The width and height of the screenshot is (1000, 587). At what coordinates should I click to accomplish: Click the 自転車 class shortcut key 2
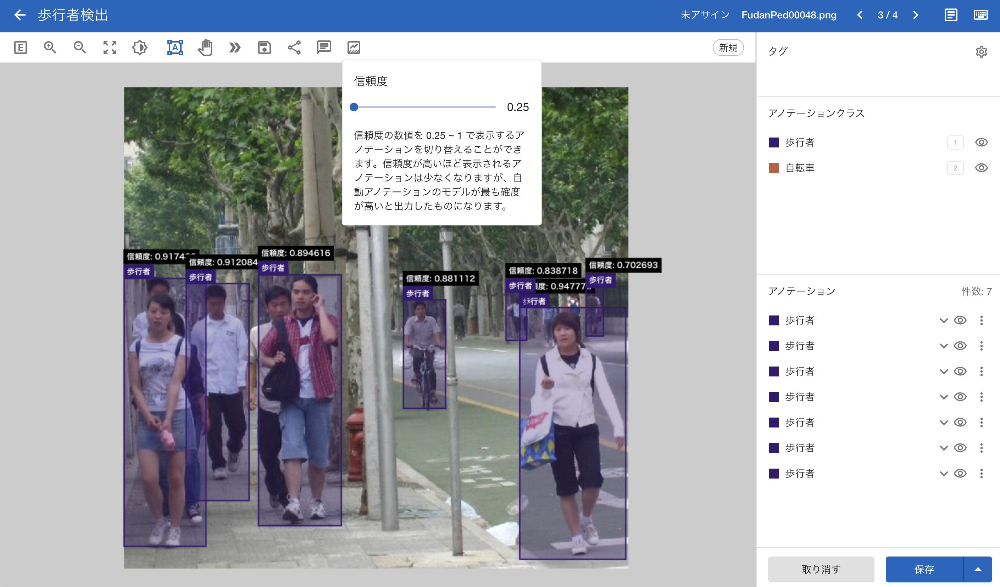tap(955, 168)
